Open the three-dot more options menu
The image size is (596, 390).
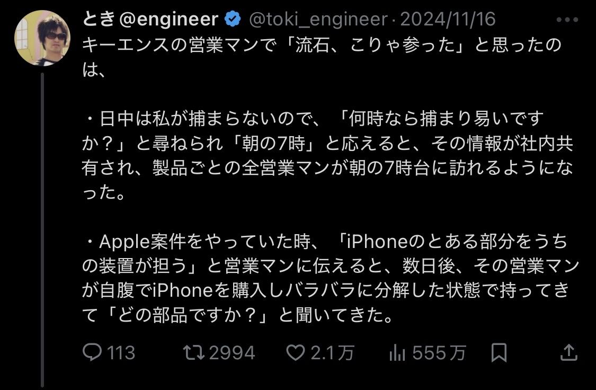567,20
